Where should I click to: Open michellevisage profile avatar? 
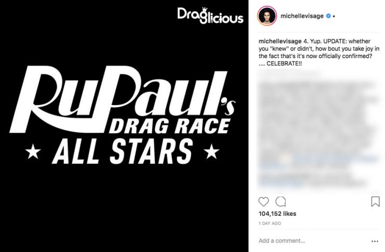coord(267,16)
